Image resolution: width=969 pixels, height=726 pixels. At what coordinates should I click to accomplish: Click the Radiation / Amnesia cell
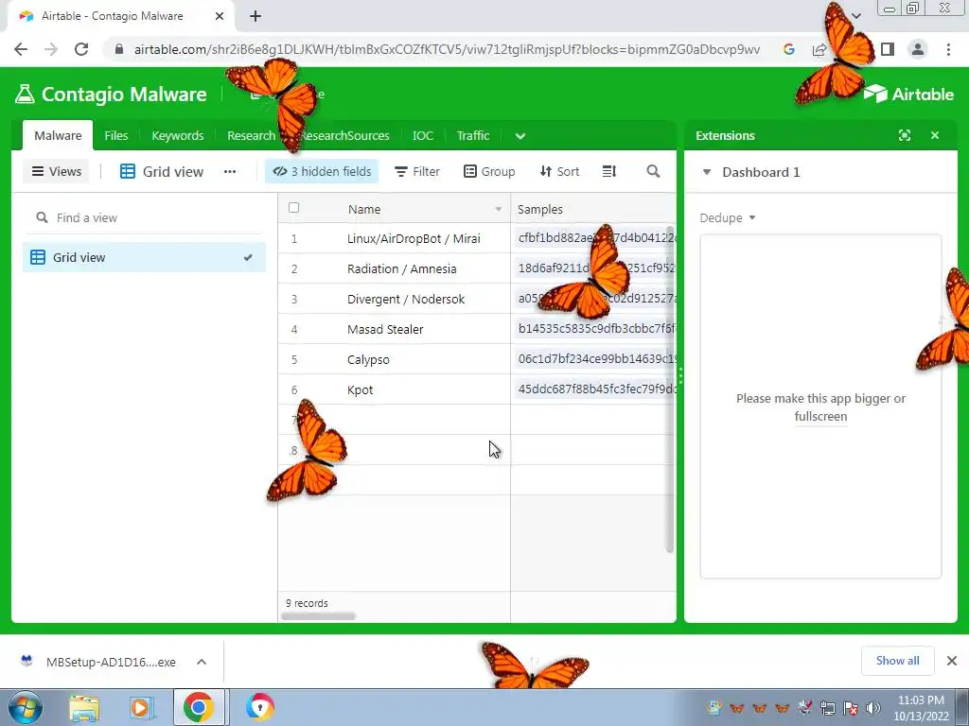tap(401, 269)
